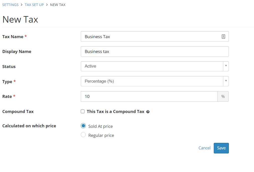
Task: Focus the Tax Name text field
Action: tap(151, 37)
